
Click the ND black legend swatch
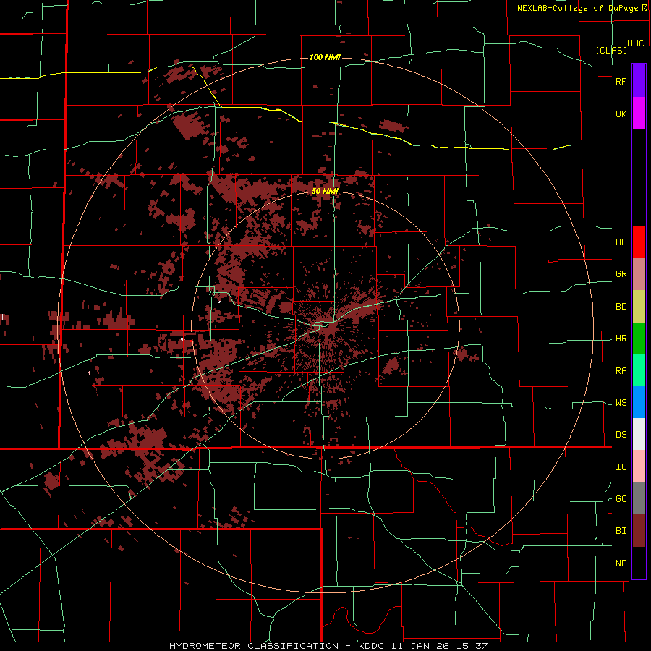pos(639,563)
